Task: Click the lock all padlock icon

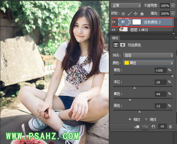Action: pyautogui.click(x=142, y=13)
